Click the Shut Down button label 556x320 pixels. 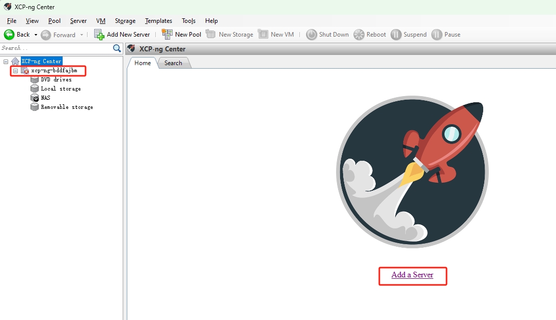[x=333, y=35]
